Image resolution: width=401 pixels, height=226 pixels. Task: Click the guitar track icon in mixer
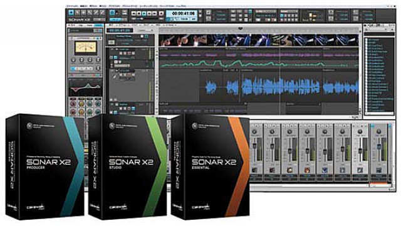[x=272, y=170]
